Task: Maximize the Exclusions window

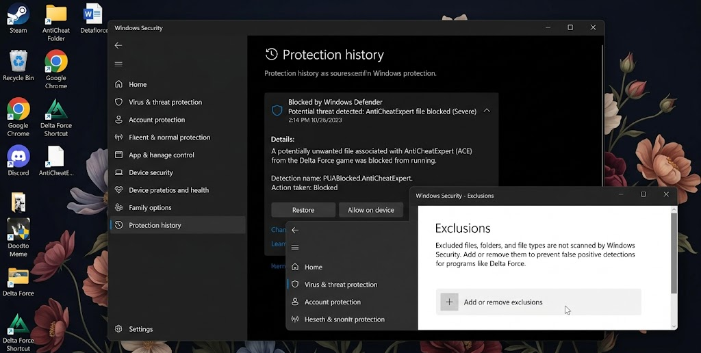Action: click(643, 194)
